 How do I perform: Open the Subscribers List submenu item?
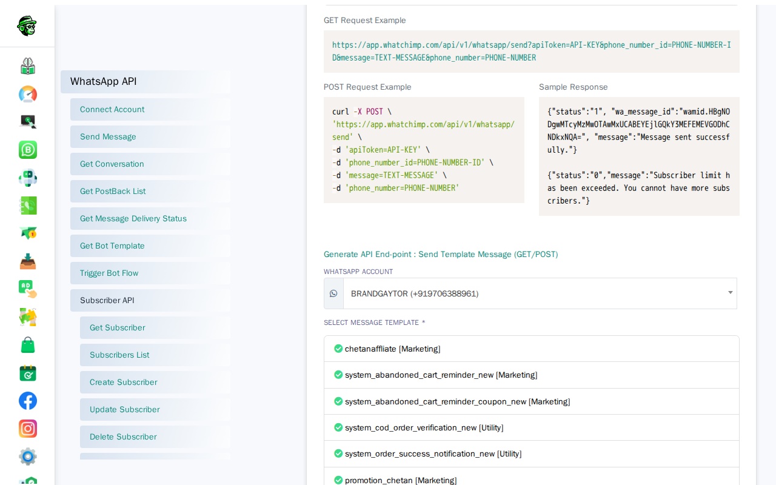coord(155,355)
